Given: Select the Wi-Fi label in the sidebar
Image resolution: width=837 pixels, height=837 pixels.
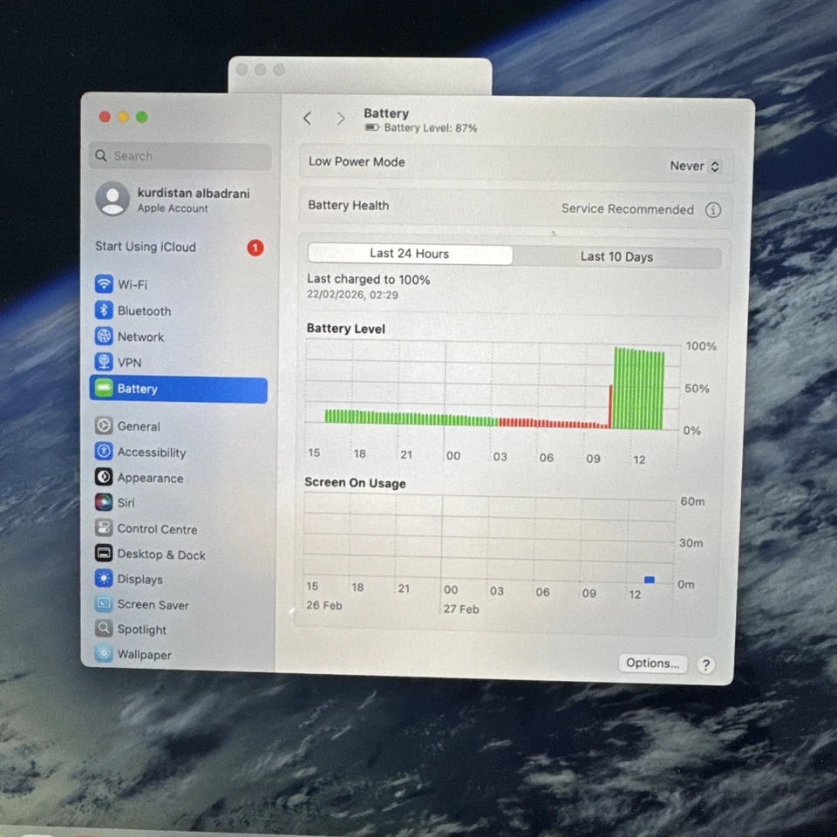Looking at the screenshot, I should [x=133, y=284].
